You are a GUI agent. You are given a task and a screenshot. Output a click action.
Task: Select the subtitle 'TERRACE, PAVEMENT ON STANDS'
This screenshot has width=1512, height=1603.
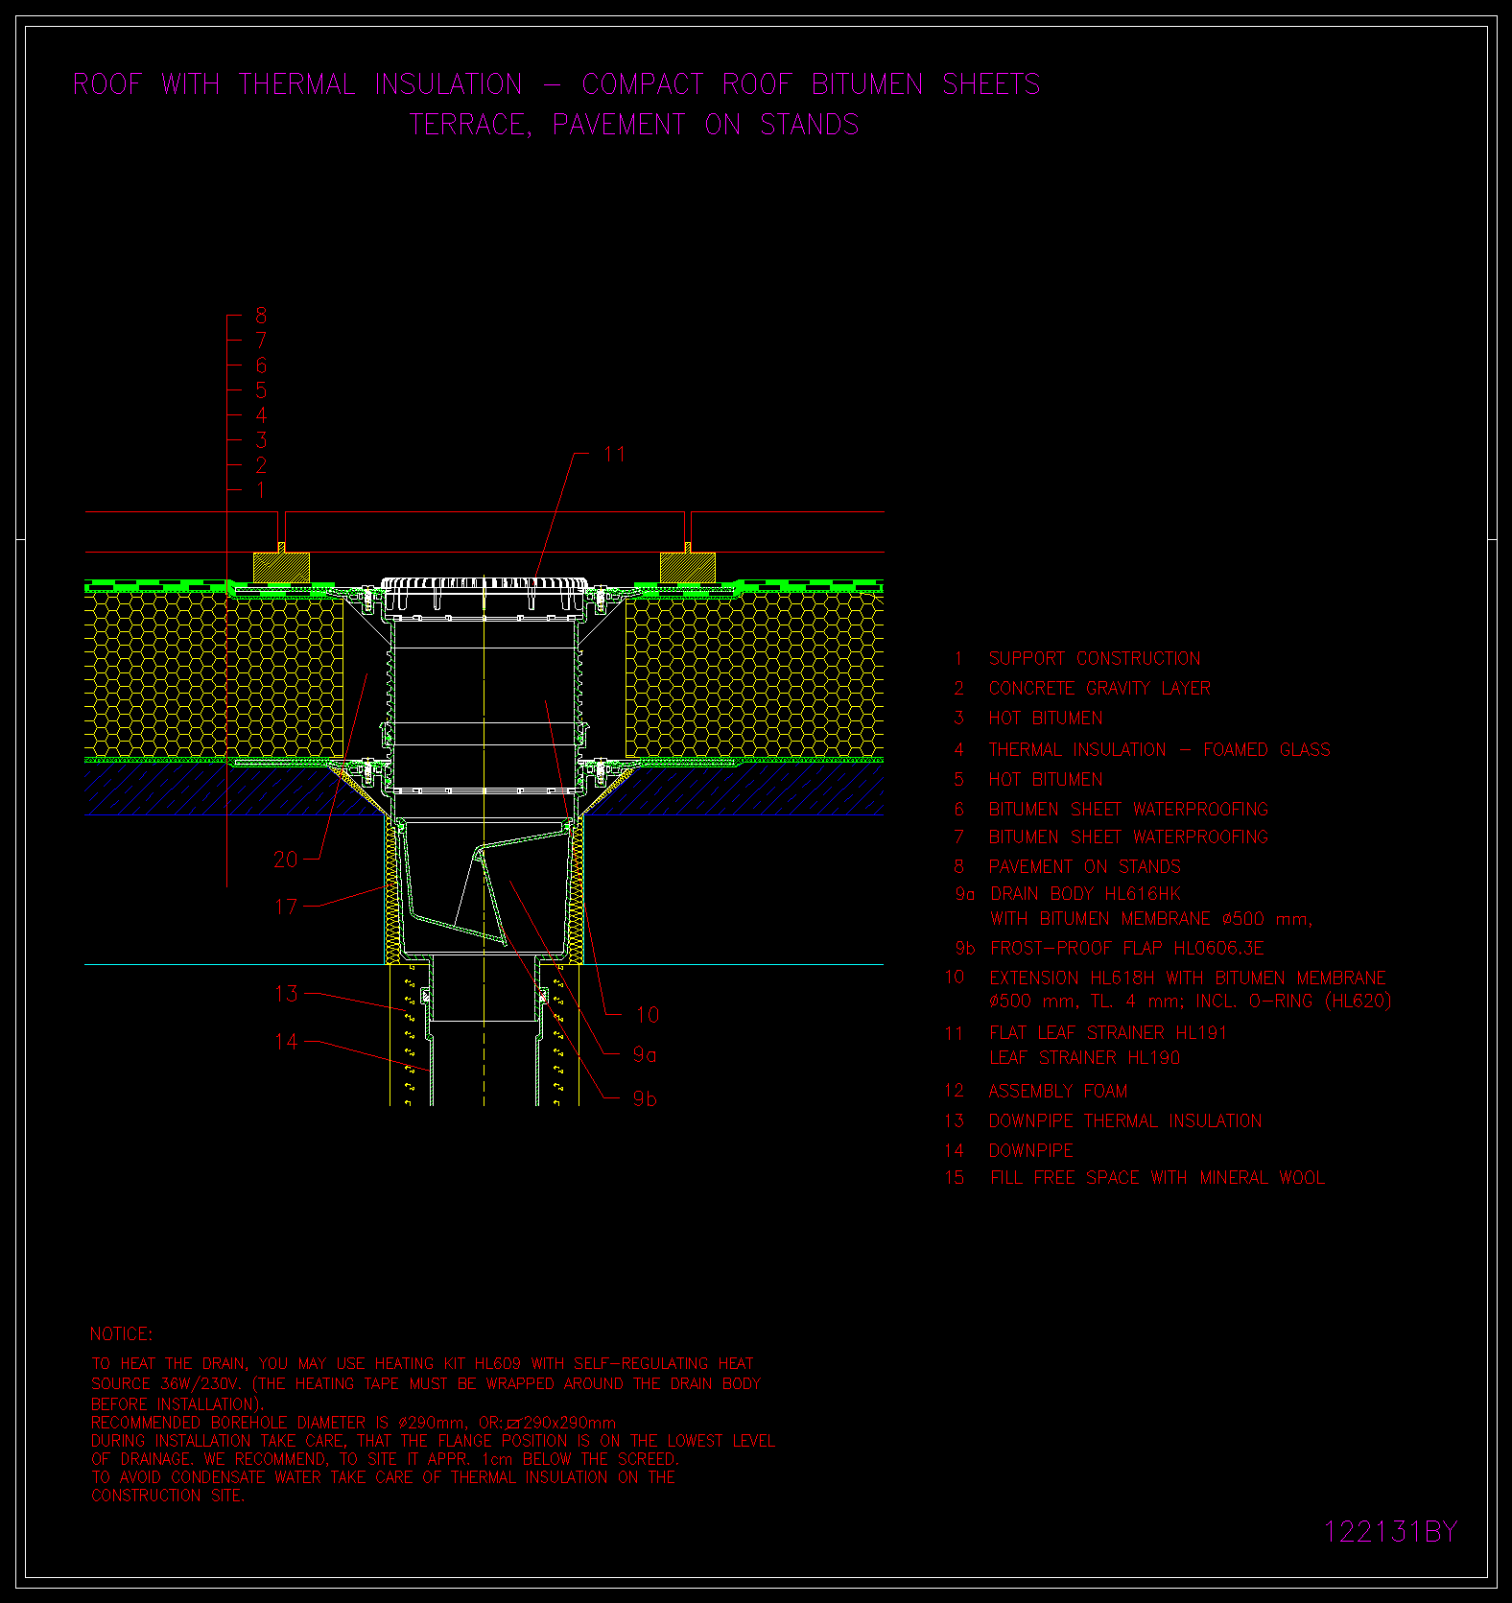click(634, 125)
